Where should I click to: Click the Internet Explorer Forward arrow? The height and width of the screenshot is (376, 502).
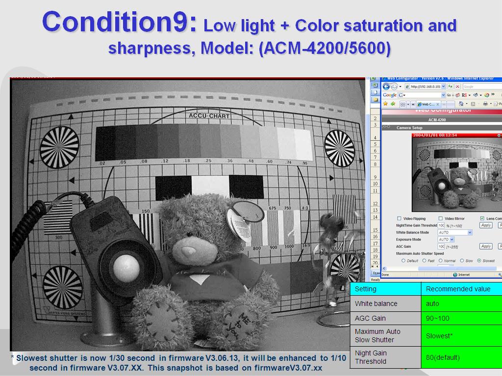tap(394, 87)
